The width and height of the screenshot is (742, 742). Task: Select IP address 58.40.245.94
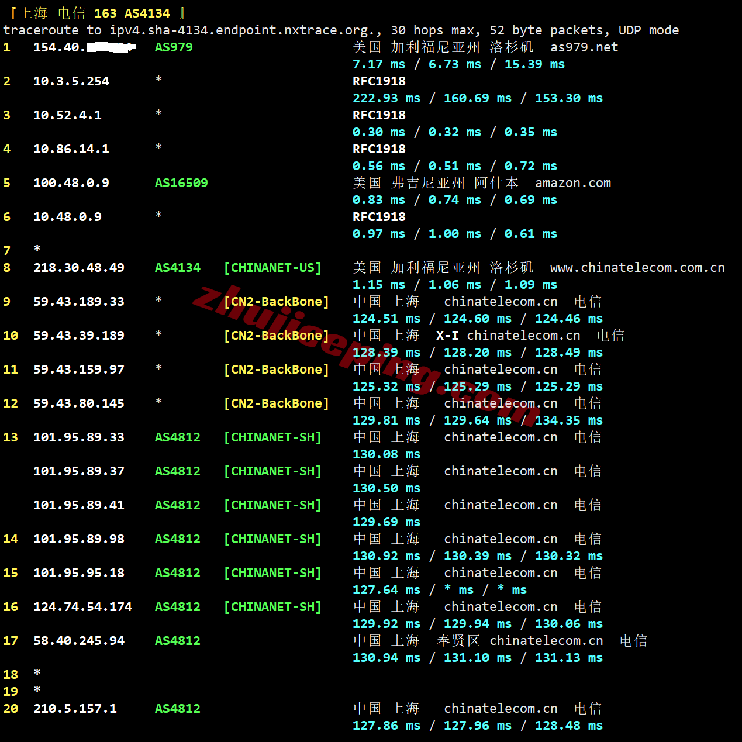(79, 641)
